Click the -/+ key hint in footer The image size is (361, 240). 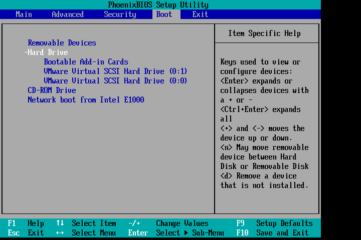click(134, 223)
